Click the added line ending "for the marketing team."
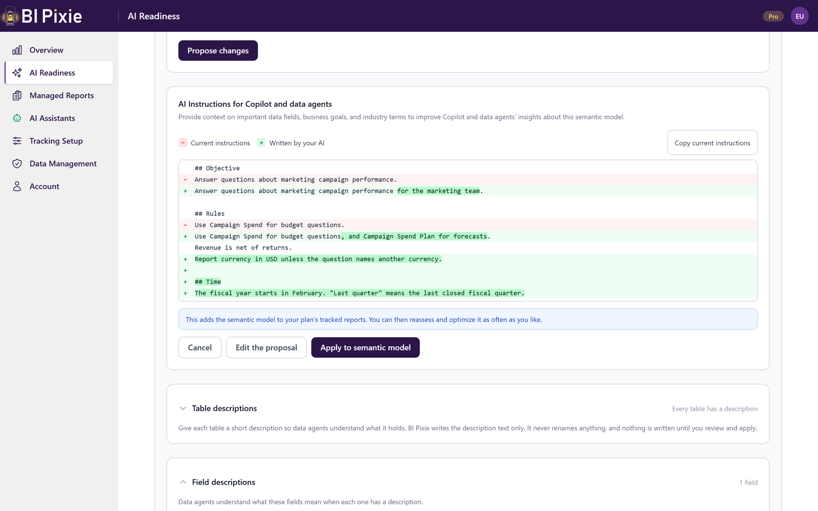The width and height of the screenshot is (818, 511). point(468,191)
